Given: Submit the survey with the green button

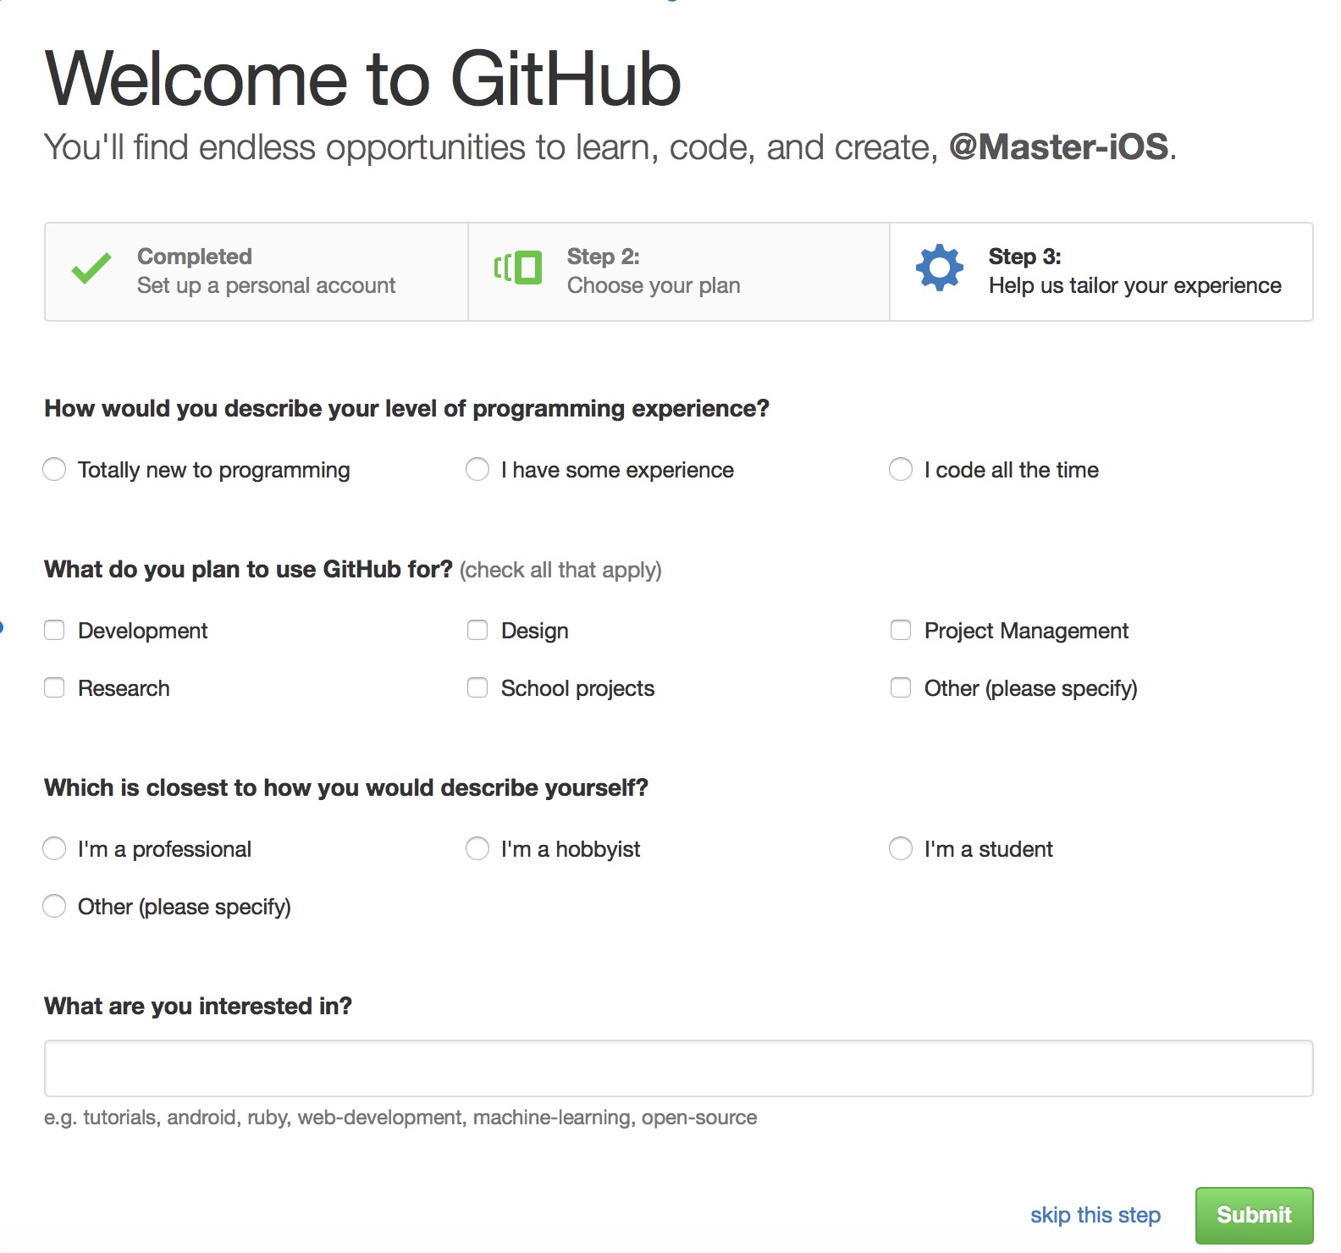Looking at the screenshot, I should point(1254,1215).
